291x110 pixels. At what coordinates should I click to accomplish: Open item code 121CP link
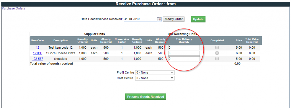(x=38, y=53)
